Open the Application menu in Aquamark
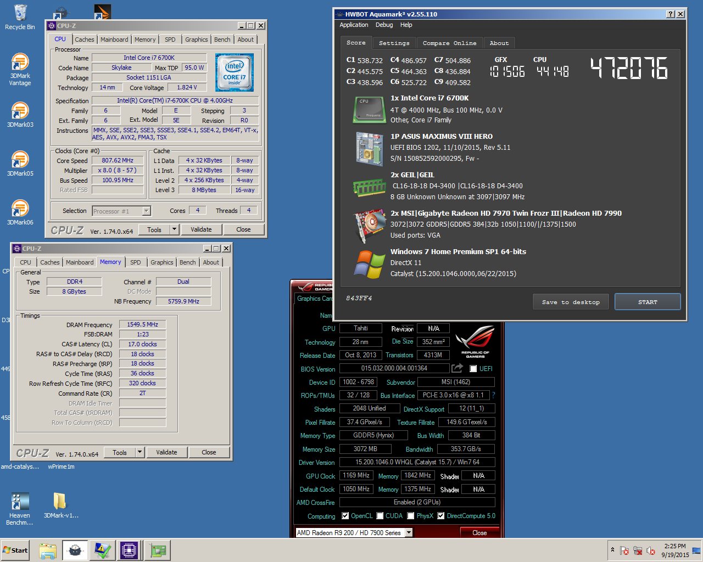Image resolution: width=703 pixels, height=562 pixels. (354, 25)
